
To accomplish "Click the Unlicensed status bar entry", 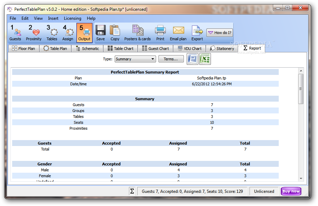I will [x=264, y=191].
